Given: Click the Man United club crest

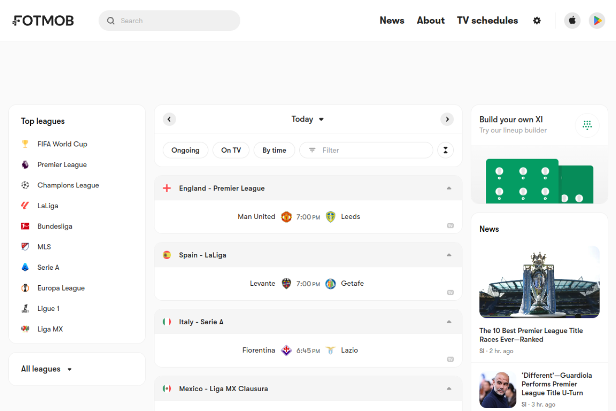Looking at the screenshot, I should (286, 217).
